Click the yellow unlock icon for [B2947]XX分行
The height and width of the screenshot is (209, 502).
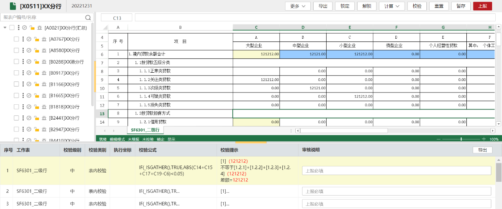pyautogui.click(x=36, y=129)
